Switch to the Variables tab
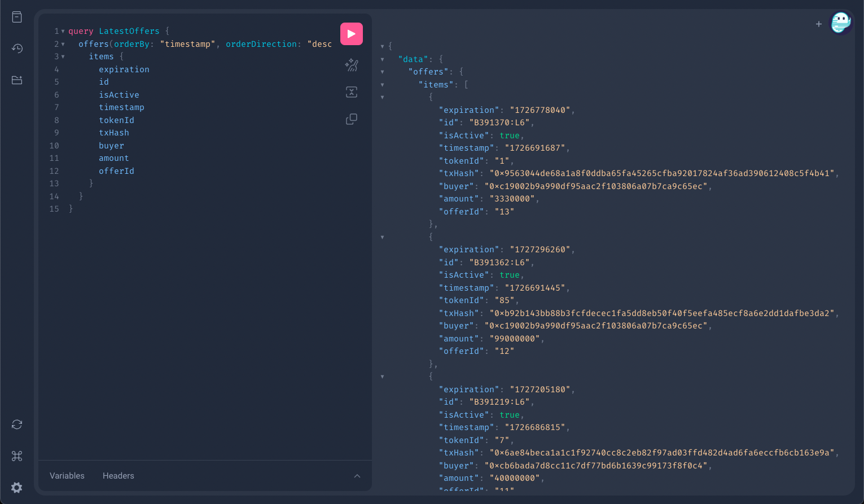The image size is (864, 504). click(67, 476)
